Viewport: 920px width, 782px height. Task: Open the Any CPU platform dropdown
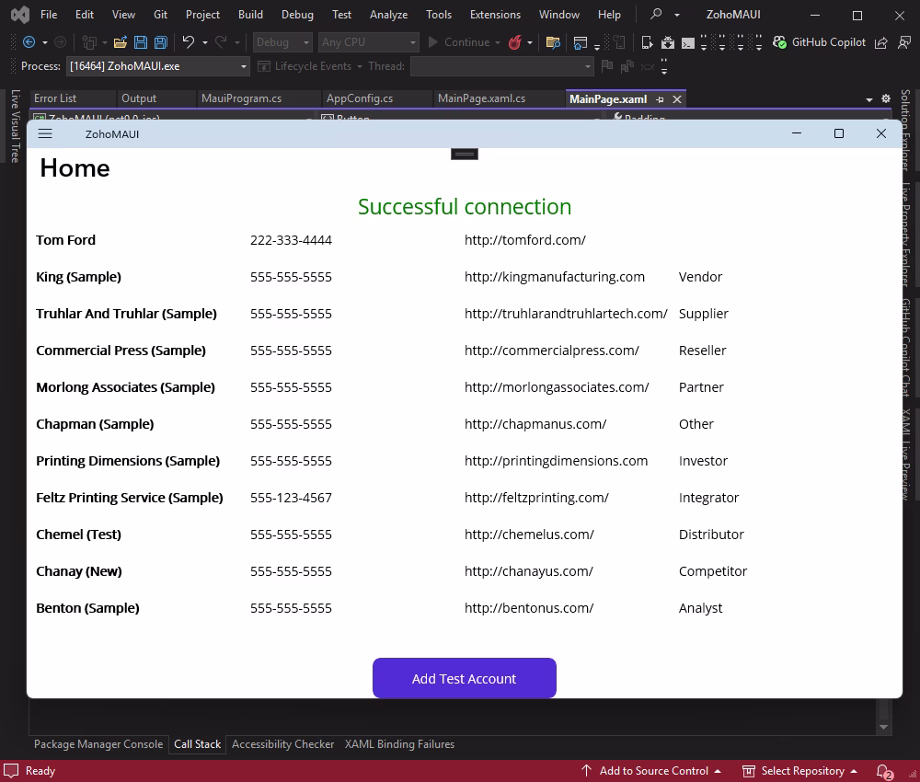coord(369,42)
